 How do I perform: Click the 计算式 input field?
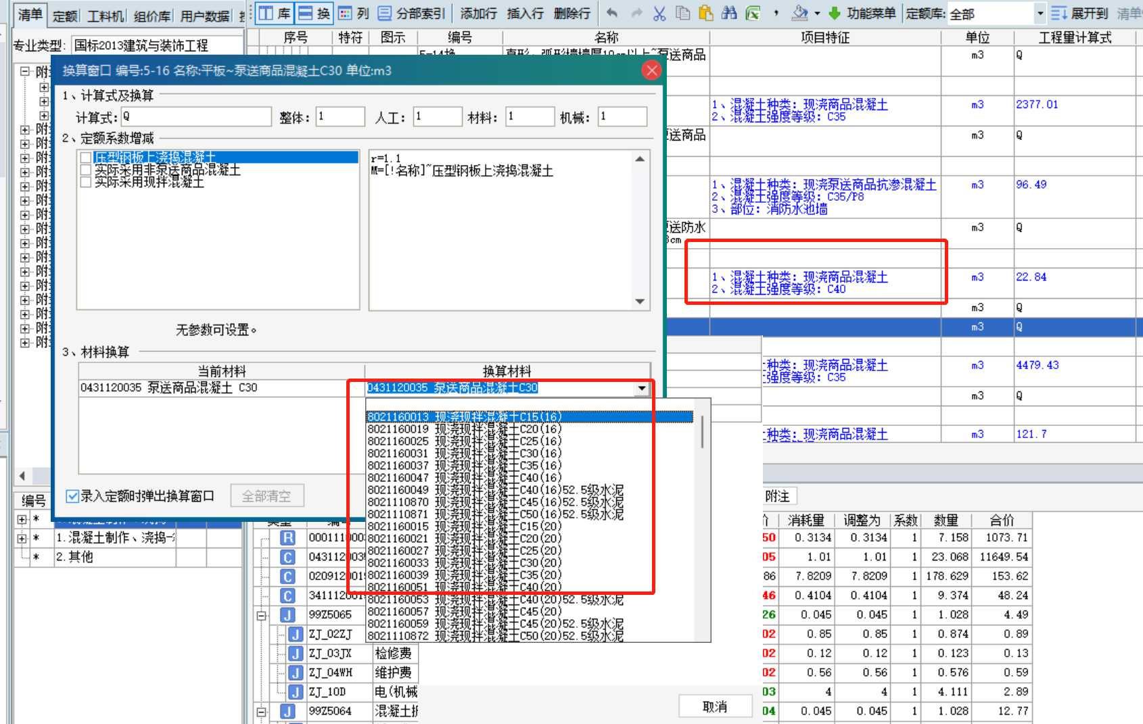pyautogui.click(x=196, y=117)
